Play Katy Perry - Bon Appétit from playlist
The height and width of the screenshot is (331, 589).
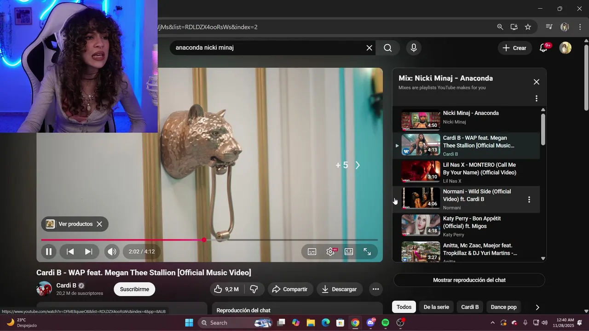(x=466, y=226)
